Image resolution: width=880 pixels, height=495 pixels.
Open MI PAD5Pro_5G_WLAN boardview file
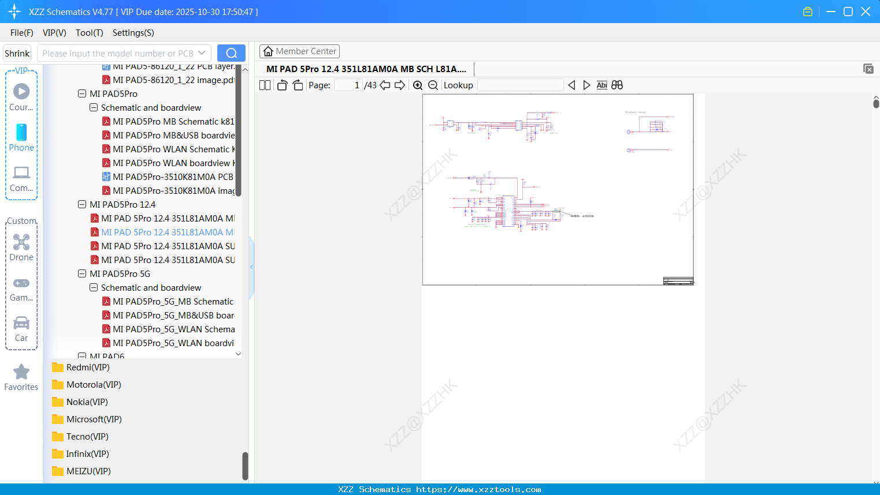(x=168, y=343)
